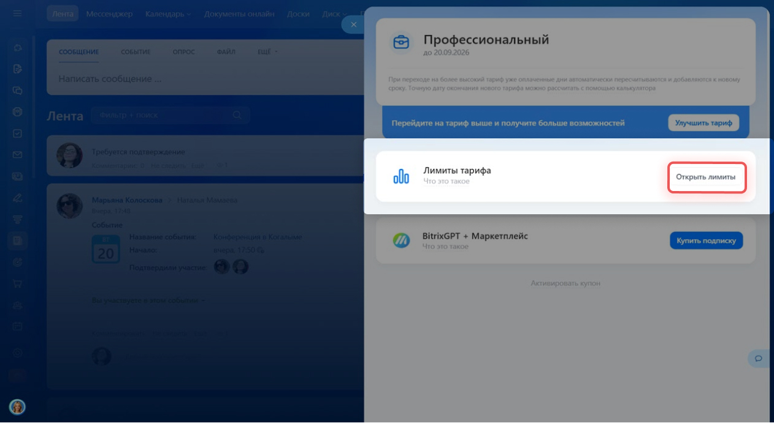Screen dimensions: 774x423
Task: Click the user avatar at sidebar bottom
Action: (17, 406)
